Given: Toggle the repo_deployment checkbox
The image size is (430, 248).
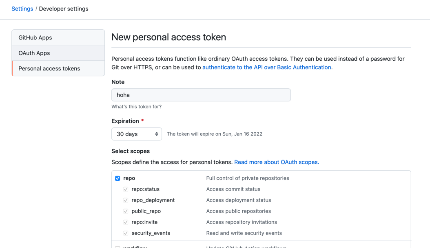Looking at the screenshot, I should point(126,200).
